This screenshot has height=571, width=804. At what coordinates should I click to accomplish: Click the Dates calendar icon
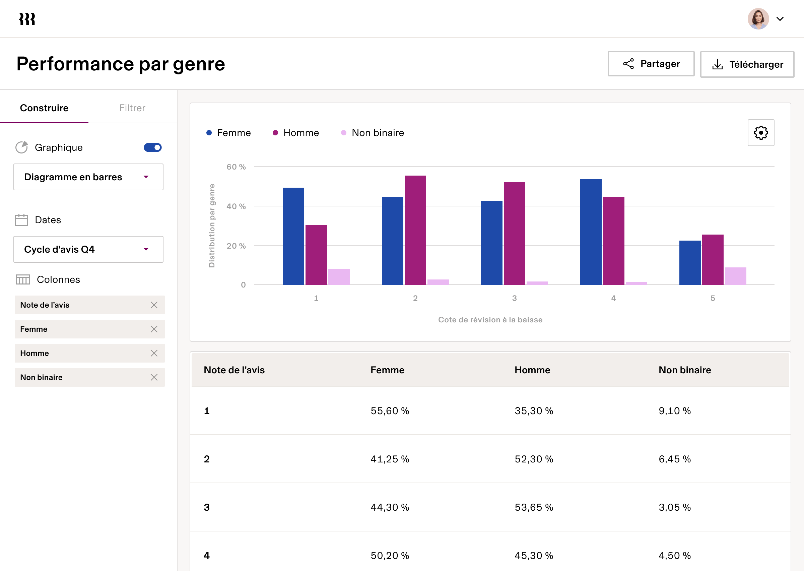coord(21,220)
